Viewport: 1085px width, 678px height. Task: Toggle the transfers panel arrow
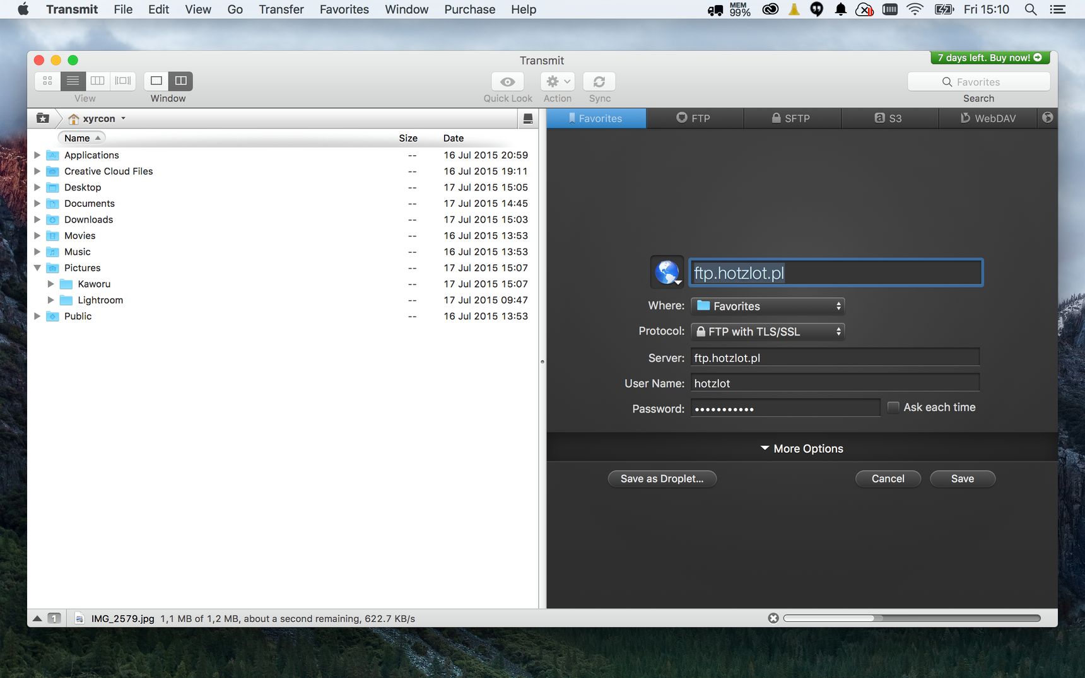[37, 619]
